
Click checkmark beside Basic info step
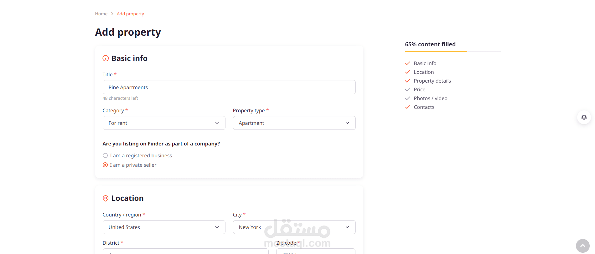click(407, 63)
